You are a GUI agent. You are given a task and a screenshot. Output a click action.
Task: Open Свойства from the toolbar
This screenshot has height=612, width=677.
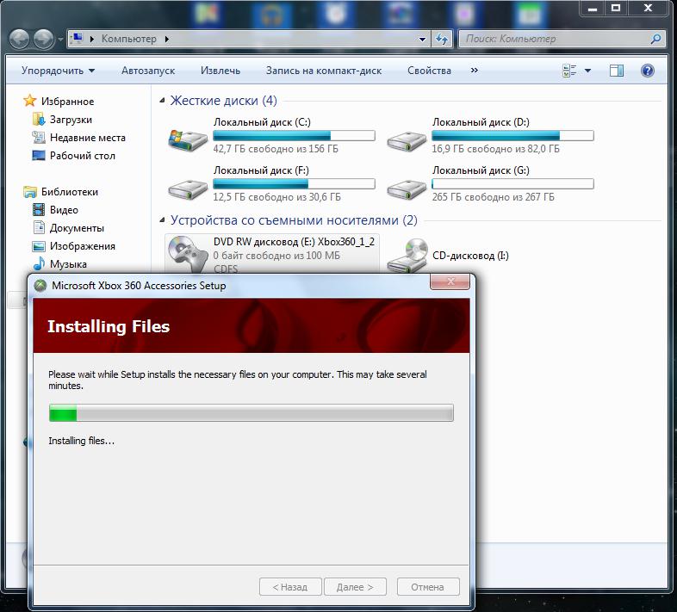coord(429,71)
